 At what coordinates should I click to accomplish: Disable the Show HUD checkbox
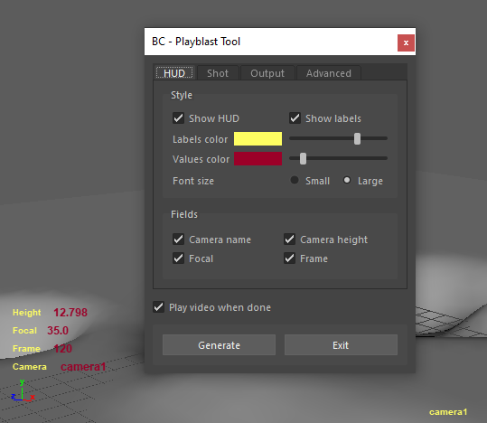[178, 118]
